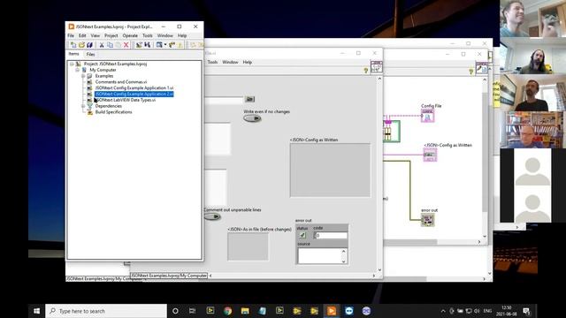The height and width of the screenshot is (318, 566).
Task: Expand the Dependencies tree node
Action: pos(83,106)
